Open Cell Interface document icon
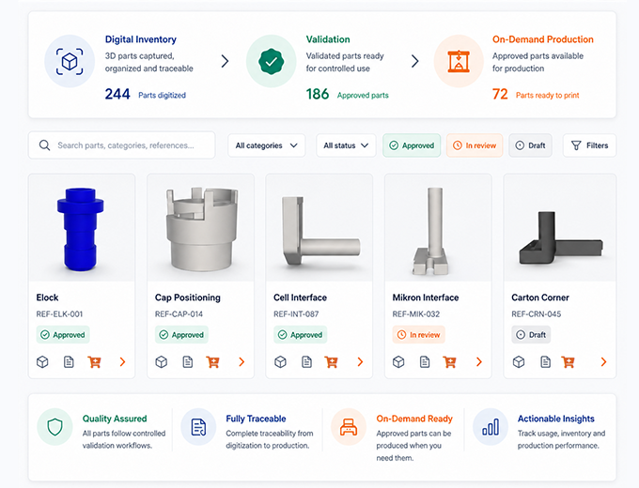 pos(306,362)
